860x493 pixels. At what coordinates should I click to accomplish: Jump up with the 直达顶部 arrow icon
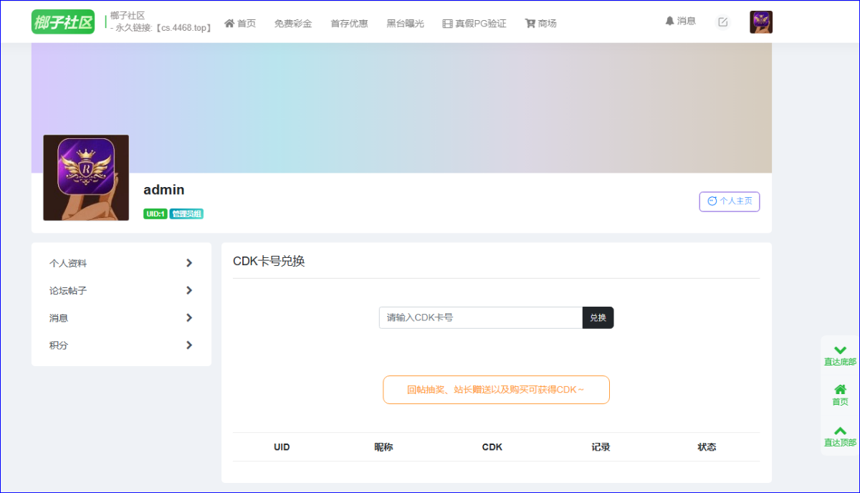840,431
